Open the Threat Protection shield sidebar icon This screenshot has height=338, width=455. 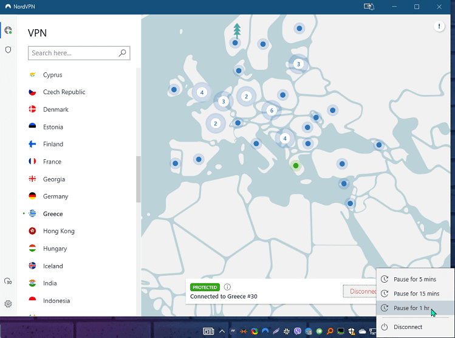(8, 50)
